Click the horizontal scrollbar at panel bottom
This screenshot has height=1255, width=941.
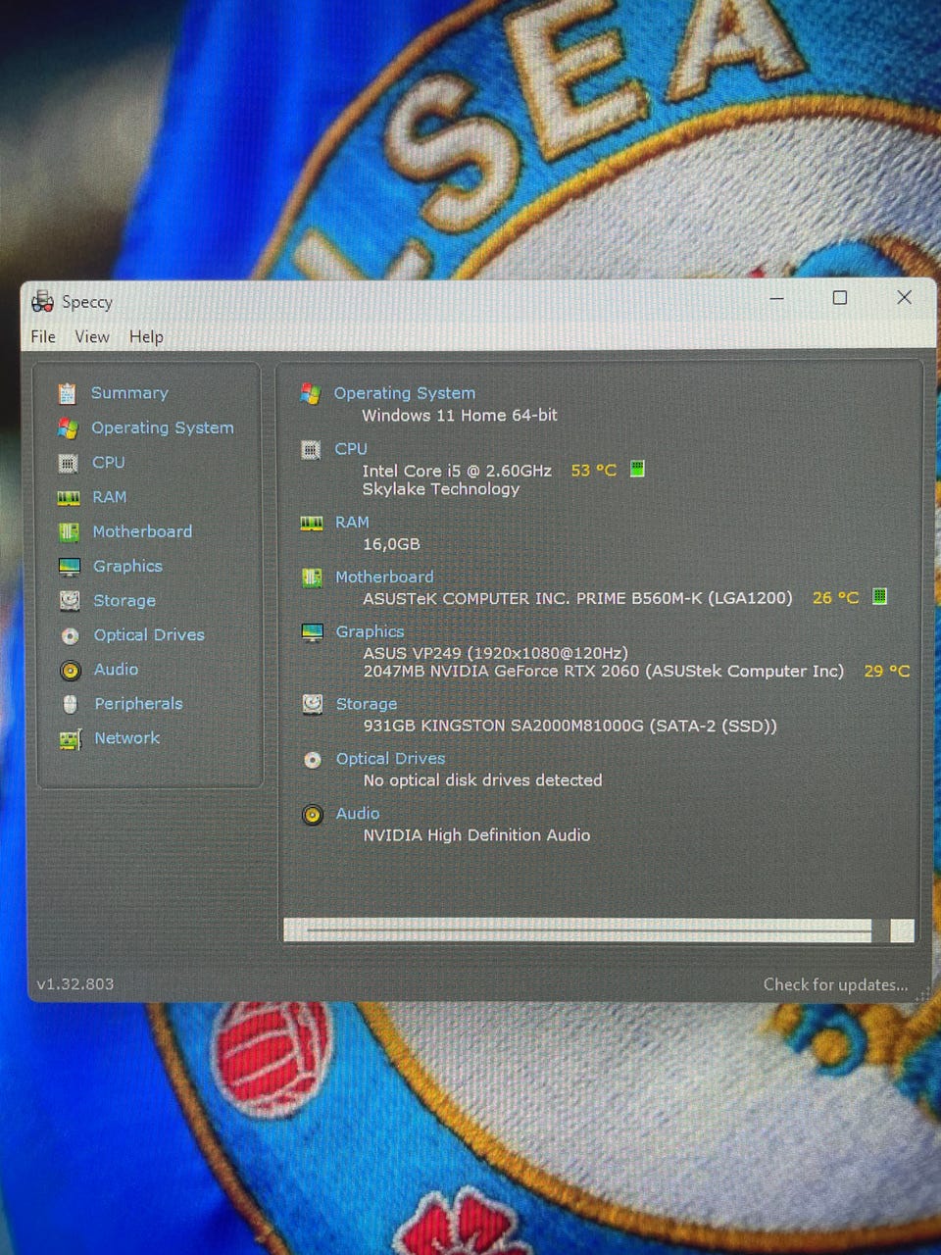tap(588, 929)
